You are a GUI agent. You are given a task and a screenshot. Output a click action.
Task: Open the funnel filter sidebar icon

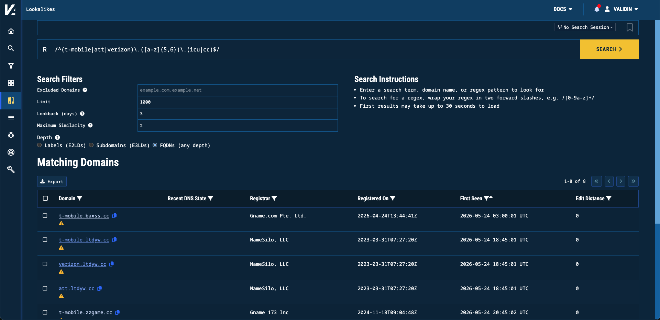[x=11, y=66]
